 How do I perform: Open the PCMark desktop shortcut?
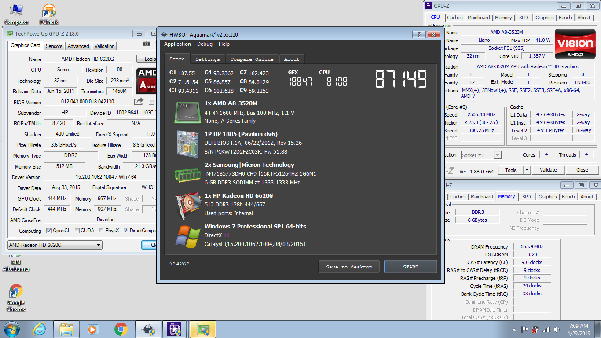pyautogui.click(x=49, y=14)
